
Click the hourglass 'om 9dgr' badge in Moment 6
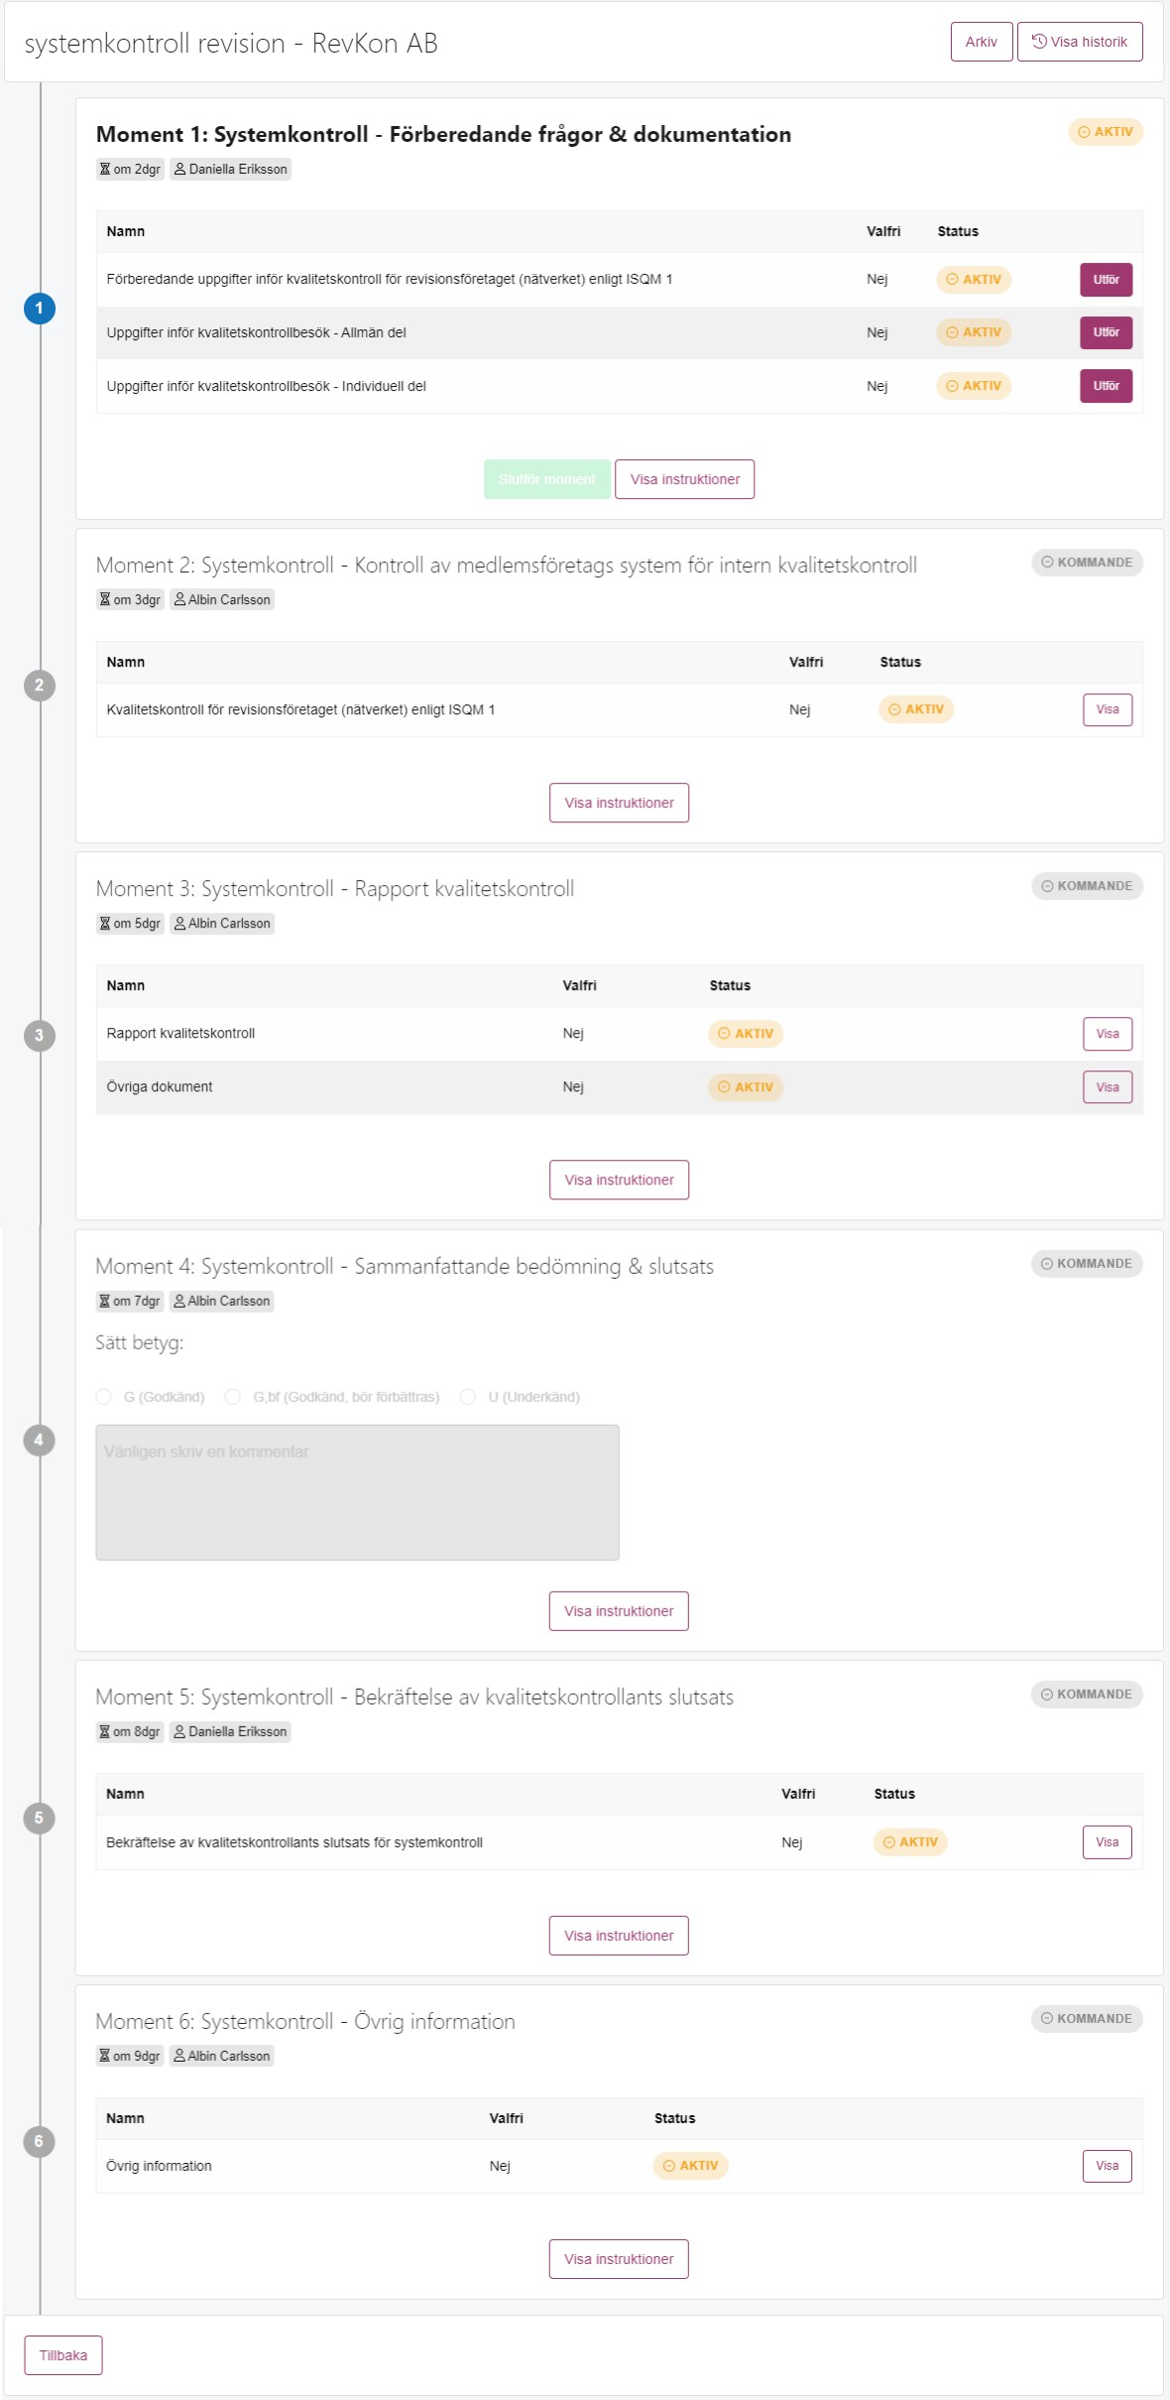[x=130, y=2056]
